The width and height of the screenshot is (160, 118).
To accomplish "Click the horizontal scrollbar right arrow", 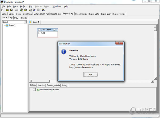I will (152, 81).
